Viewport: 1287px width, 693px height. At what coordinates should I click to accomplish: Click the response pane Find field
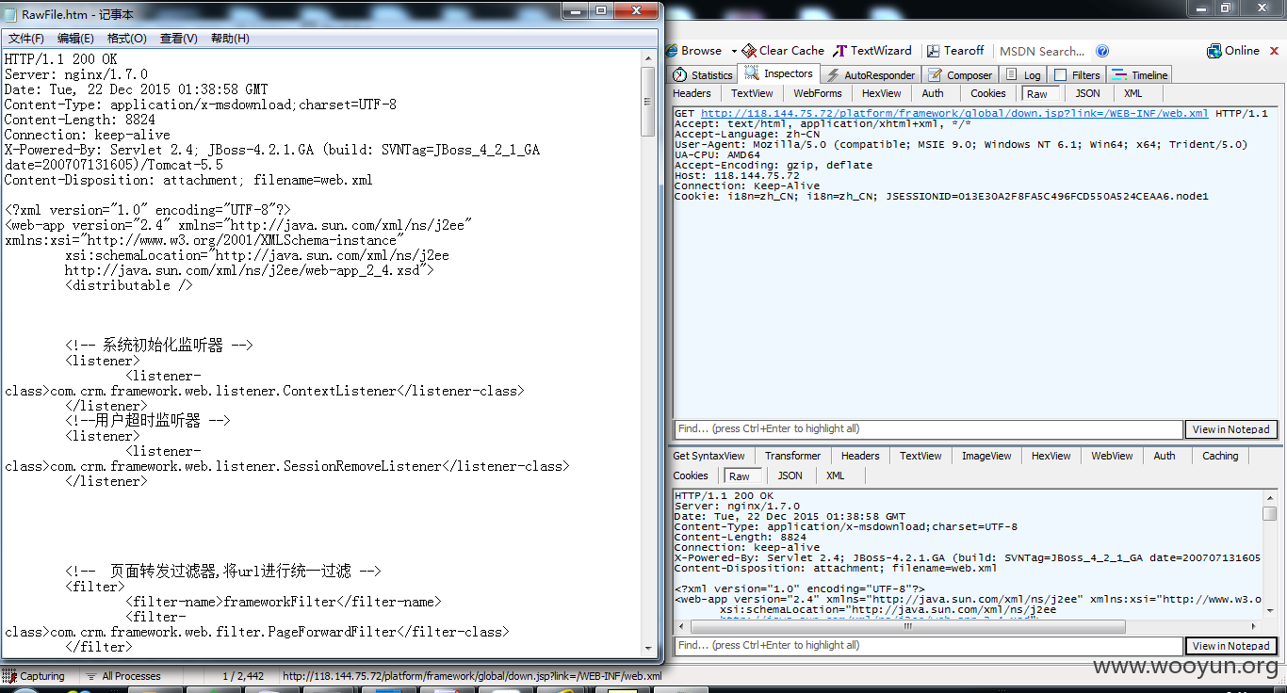[x=928, y=646]
